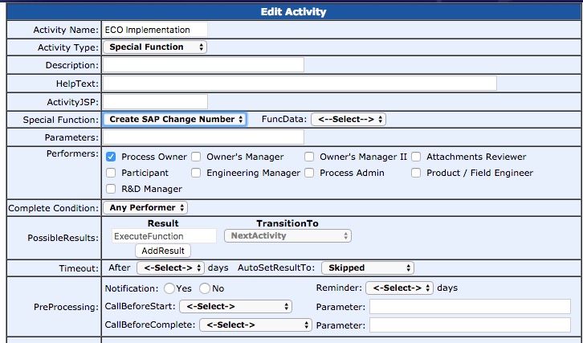Focus the CallBeforeComplete Parameter field
The width and height of the screenshot is (583, 343).
(x=470, y=325)
